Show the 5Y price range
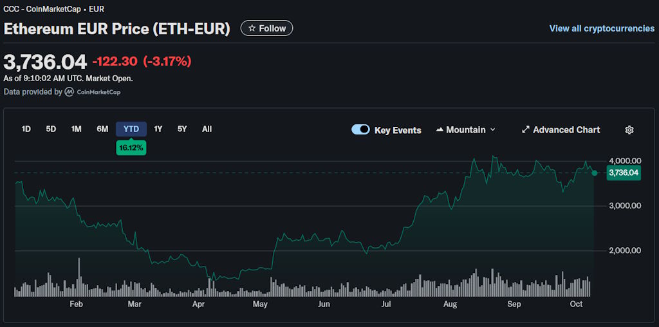659x327 pixels. (x=182, y=129)
